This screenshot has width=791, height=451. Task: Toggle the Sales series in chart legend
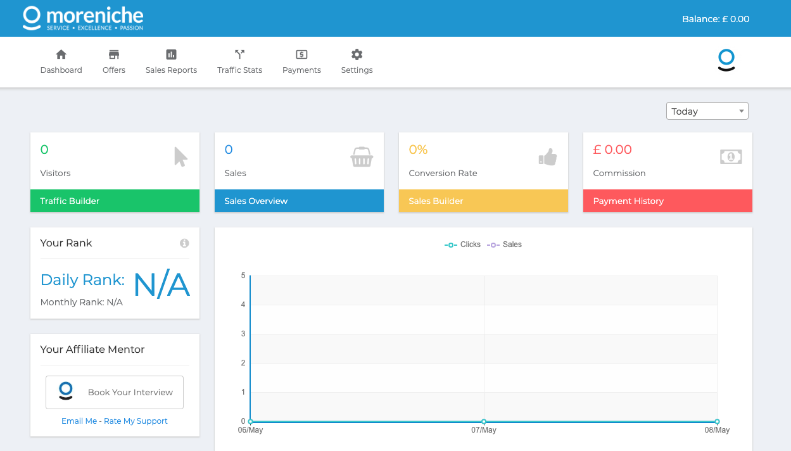tap(505, 245)
